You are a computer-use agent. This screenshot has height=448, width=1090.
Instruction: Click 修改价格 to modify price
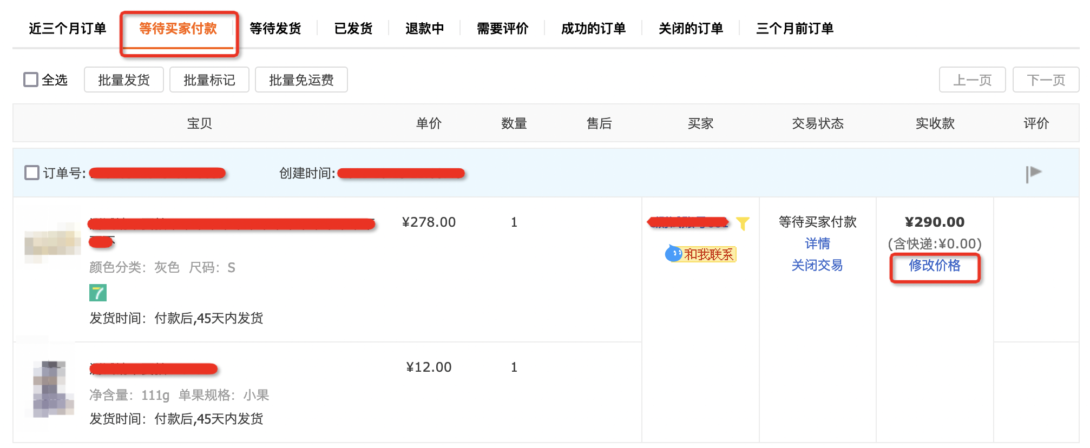click(x=935, y=266)
